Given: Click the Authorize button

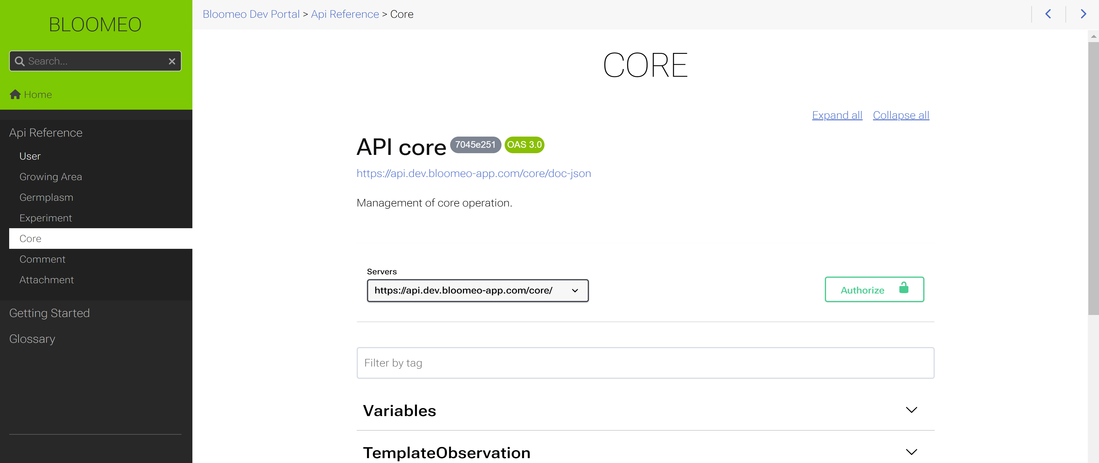Looking at the screenshot, I should click(862, 290).
